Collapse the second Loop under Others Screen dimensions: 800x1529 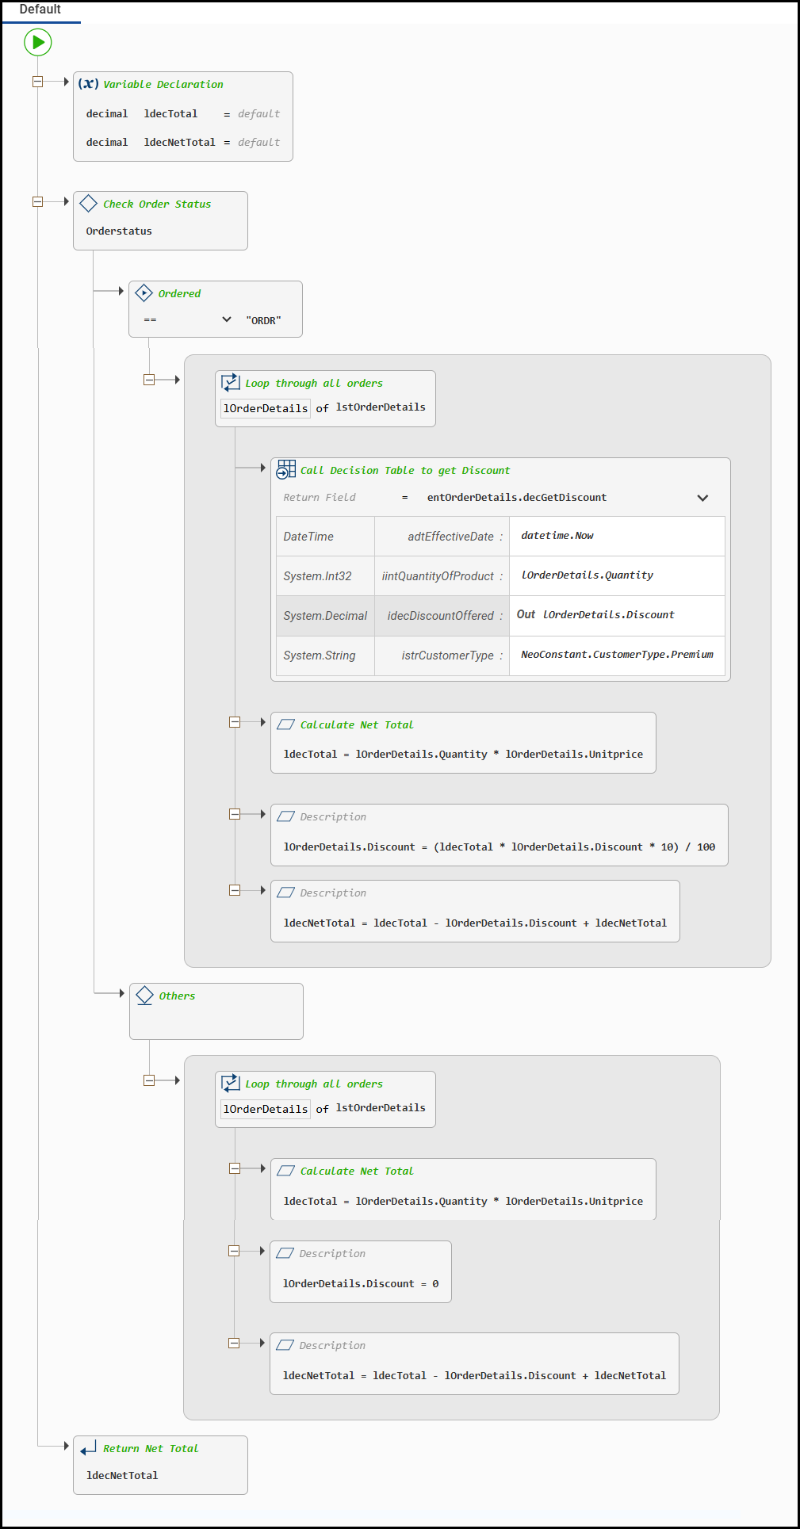coord(149,1080)
